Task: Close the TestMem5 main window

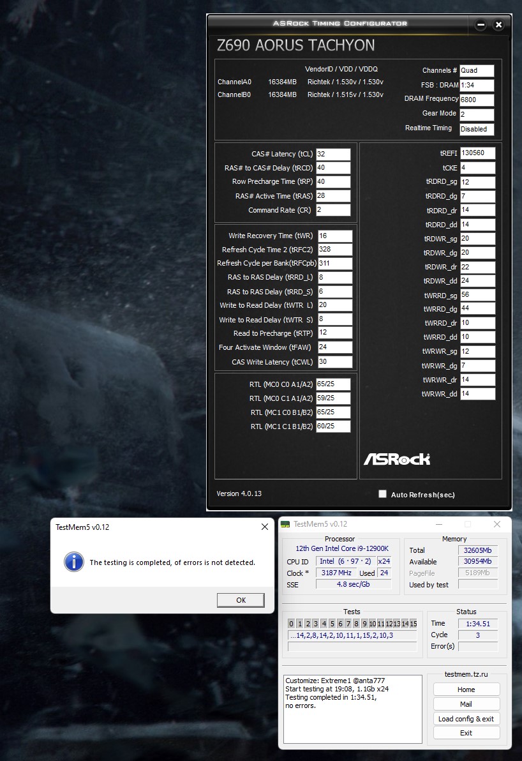Action: (497, 524)
